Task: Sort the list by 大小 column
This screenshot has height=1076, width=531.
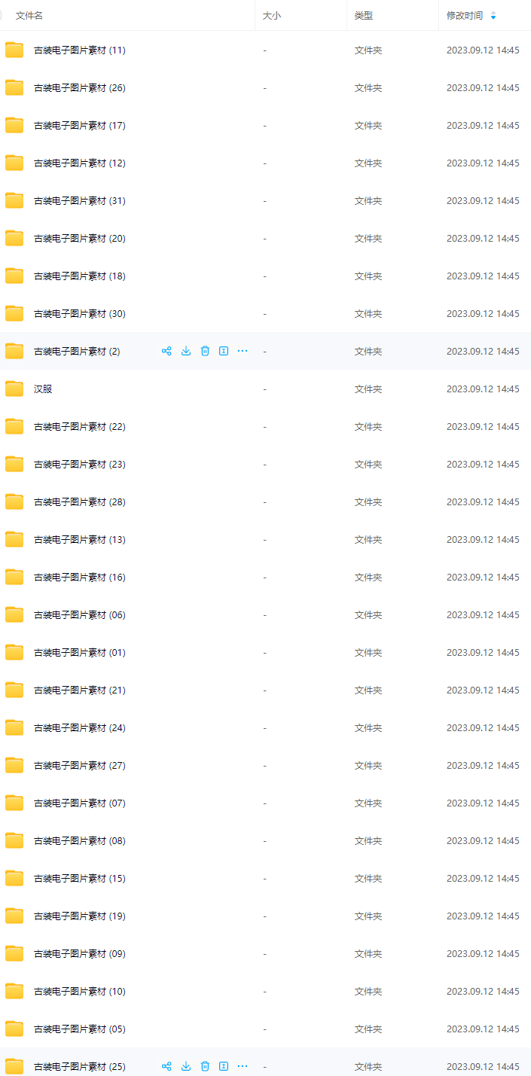Action: coord(271,15)
